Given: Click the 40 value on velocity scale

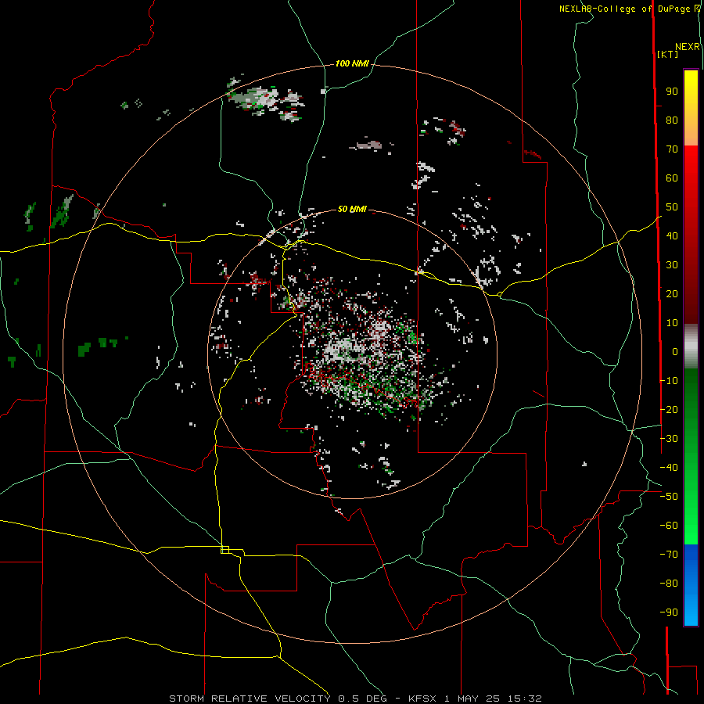Looking at the screenshot, I should [x=672, y=235].
